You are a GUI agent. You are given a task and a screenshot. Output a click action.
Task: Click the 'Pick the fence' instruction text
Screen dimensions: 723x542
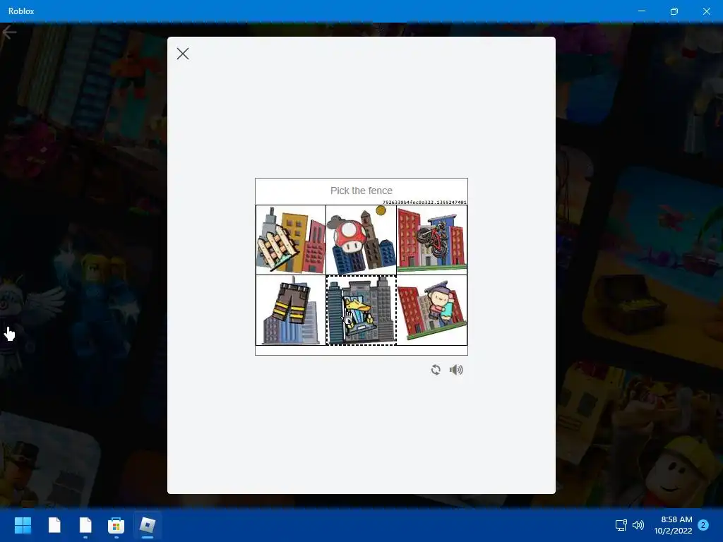(361, 191)
